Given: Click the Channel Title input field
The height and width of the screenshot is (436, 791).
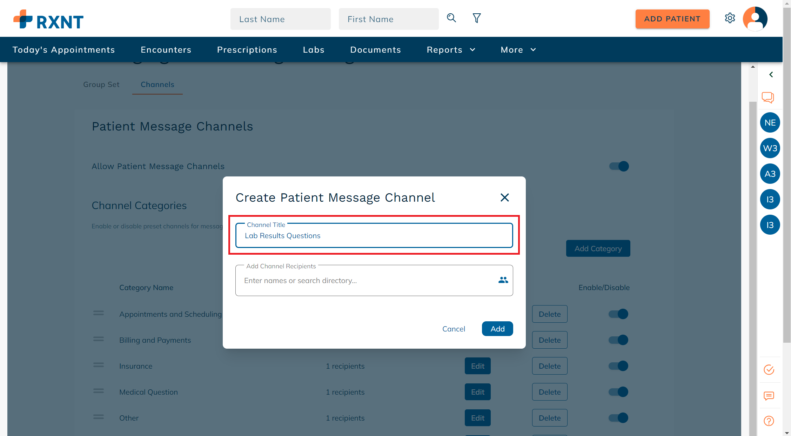Looking at the screenshot, I should point(374,235).
